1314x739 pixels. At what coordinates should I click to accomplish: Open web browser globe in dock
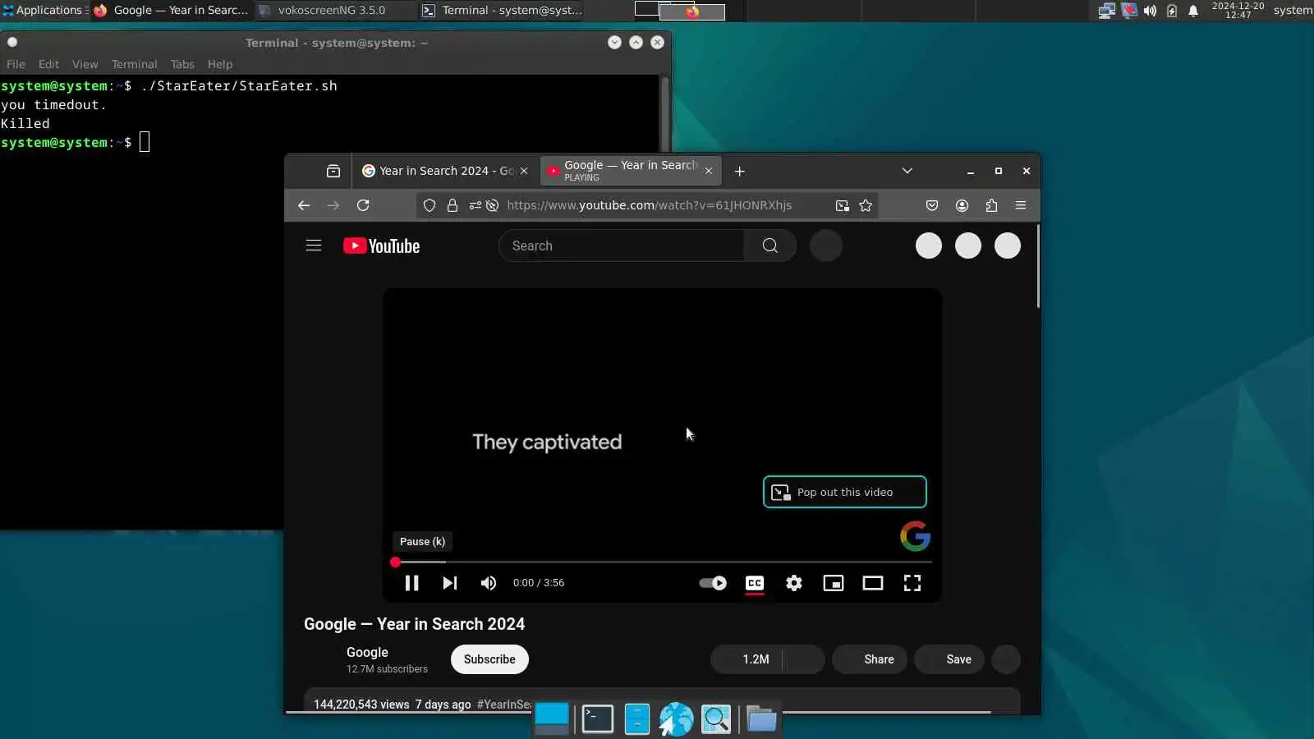676,719
